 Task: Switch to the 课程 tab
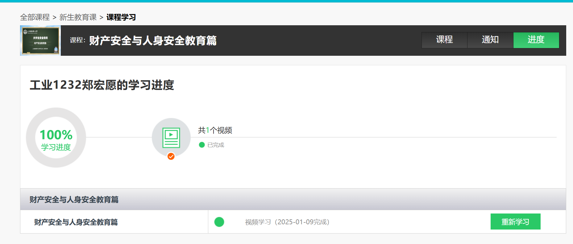click(444, 40)
